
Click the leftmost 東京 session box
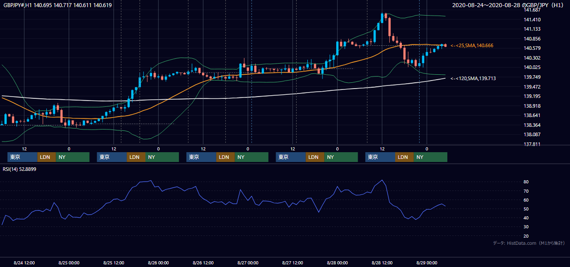click(x=22, y=157)
